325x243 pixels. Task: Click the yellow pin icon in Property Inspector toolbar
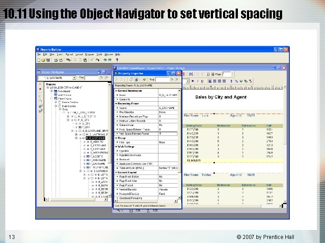point(144,79)
